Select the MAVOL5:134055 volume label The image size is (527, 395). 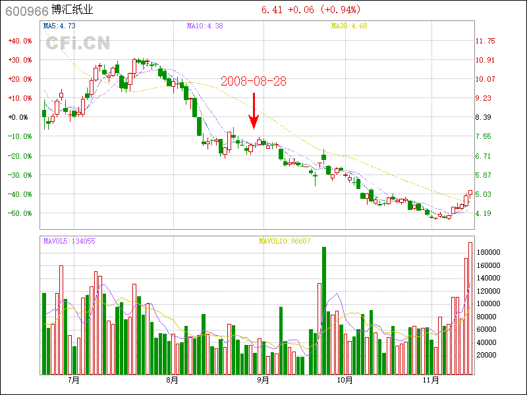(x=69, y=242)
